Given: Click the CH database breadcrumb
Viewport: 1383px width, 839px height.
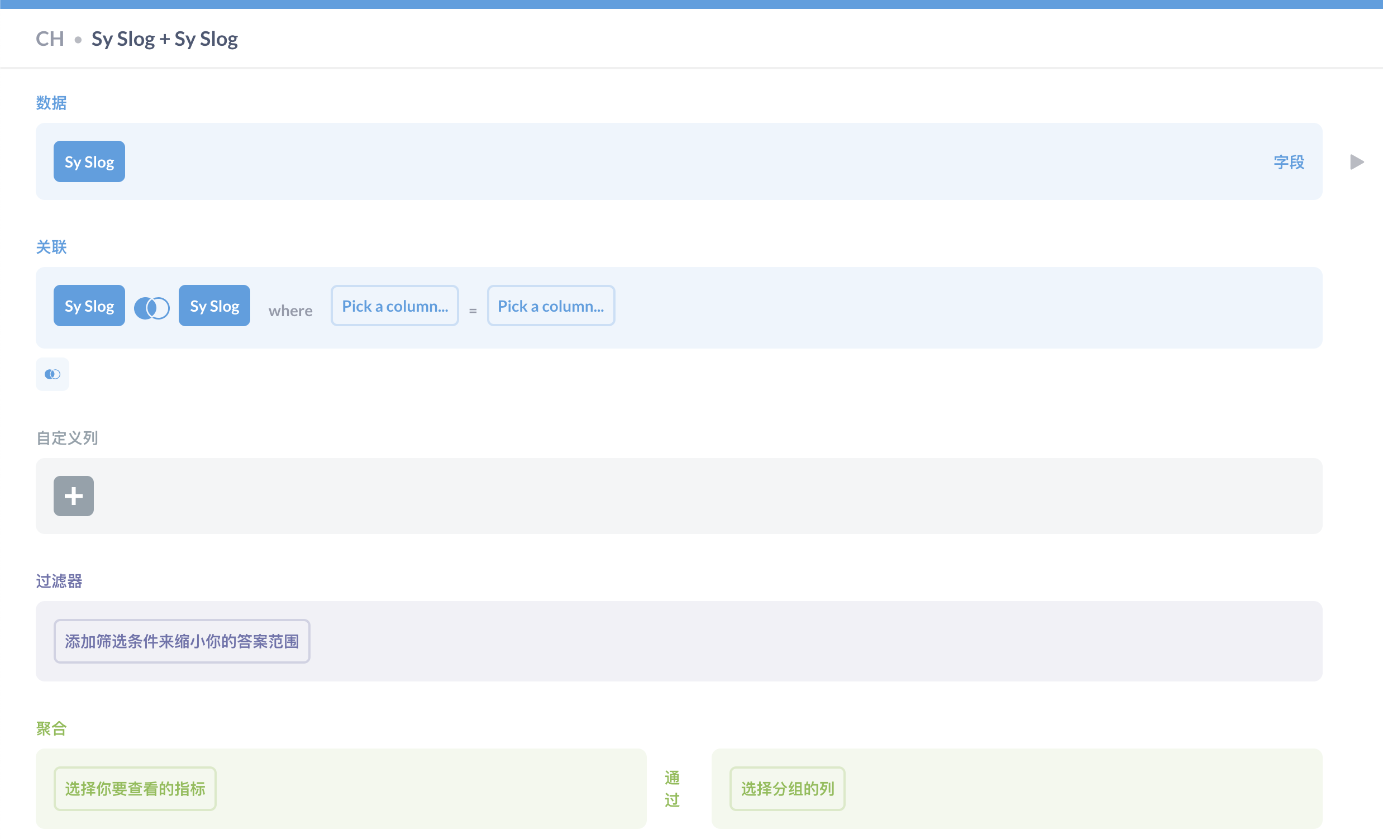Looking at the screenshot, I should click(50, 39).
